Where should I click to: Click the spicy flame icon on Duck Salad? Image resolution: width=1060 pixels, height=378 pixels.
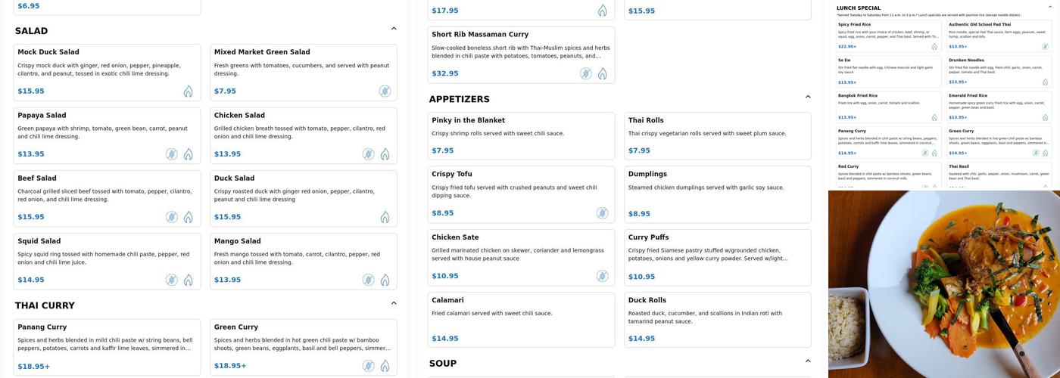385,217
